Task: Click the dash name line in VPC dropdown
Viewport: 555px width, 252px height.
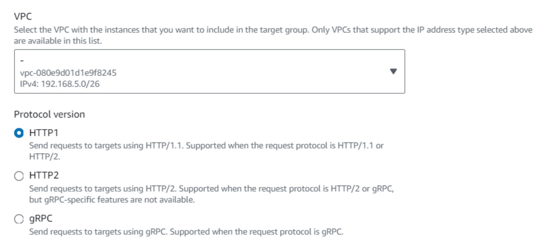Action: coord(21,61)
